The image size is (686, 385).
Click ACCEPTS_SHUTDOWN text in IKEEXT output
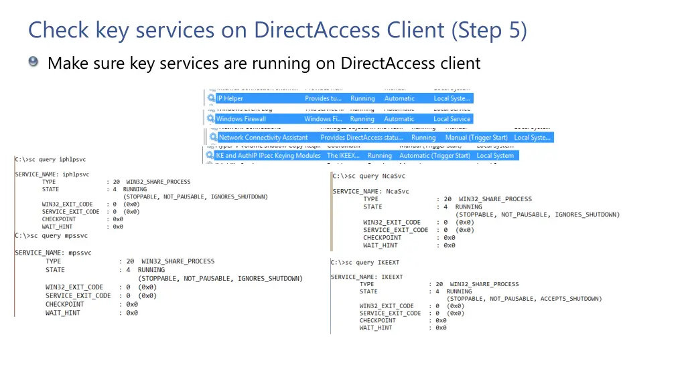(569, 299)
